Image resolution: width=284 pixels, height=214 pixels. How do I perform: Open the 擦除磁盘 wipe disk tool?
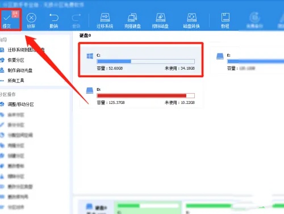point(160,20)
